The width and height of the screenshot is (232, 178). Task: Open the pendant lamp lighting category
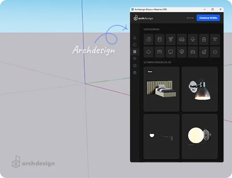point(148,52)
